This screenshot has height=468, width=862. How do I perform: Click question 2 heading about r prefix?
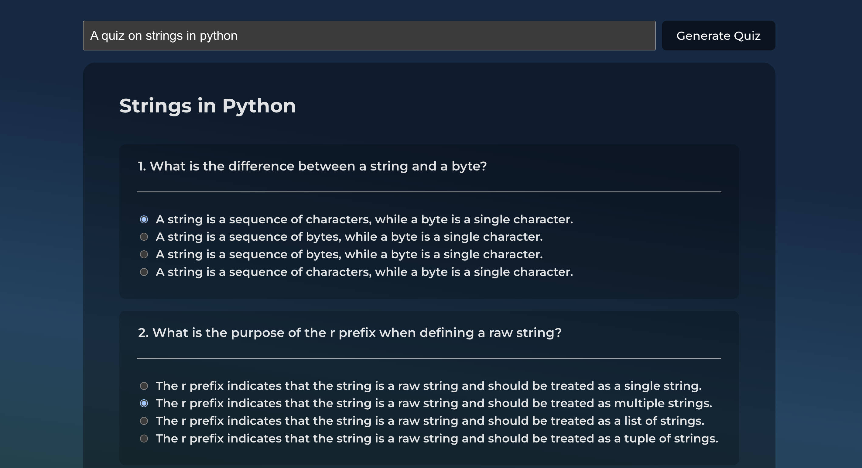click(350, 333)
